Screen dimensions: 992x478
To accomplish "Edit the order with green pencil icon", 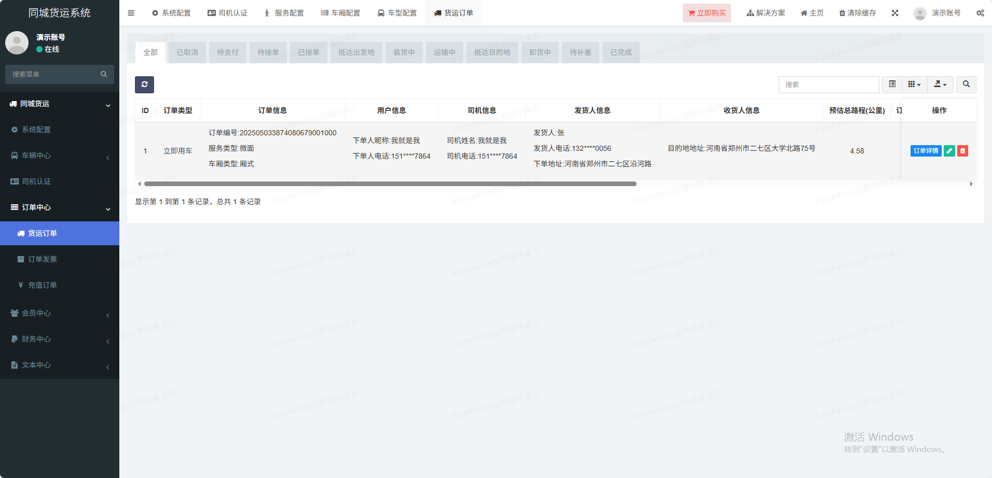I will (949, 151).
